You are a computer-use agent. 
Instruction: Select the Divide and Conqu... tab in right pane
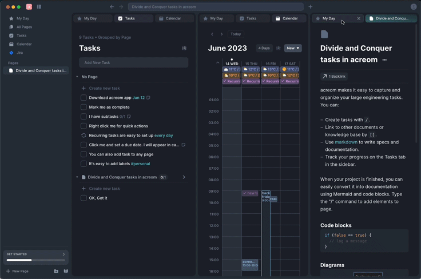click(x=391, y=18)
